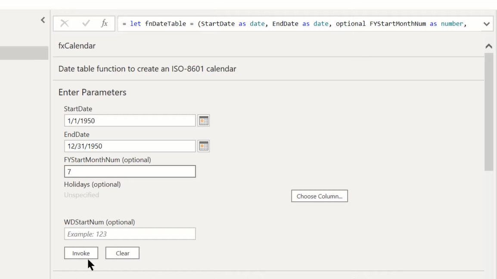497x279 pixels.
Task: Click the Unspecified placeholder text
Action: pos(81,195)
